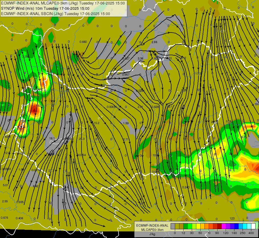Select the bright green legend swatch
This screenshot has width=259, height=238.
coord(190,226)
